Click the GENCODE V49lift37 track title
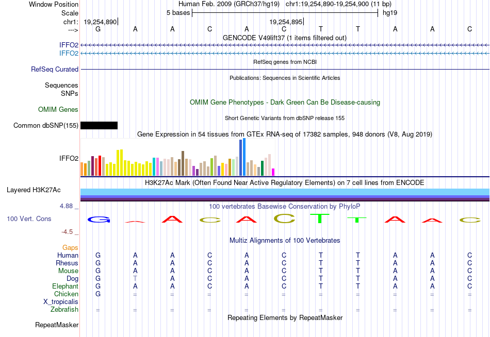 (285, 38)
